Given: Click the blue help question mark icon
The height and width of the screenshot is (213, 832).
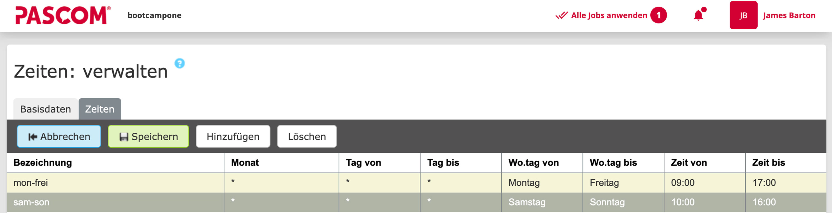Looking at the screenshot, I should [x=179, y=63].
